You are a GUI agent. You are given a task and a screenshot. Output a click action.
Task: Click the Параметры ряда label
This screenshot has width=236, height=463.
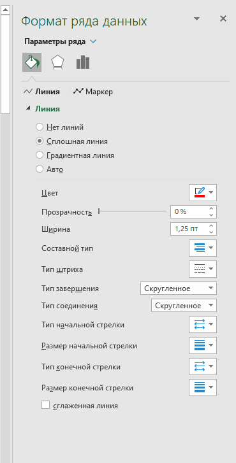coord(55,41)
